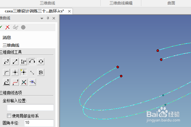Select the offset curve tool icon
The image size is (191, 127).
coord(32,82)
